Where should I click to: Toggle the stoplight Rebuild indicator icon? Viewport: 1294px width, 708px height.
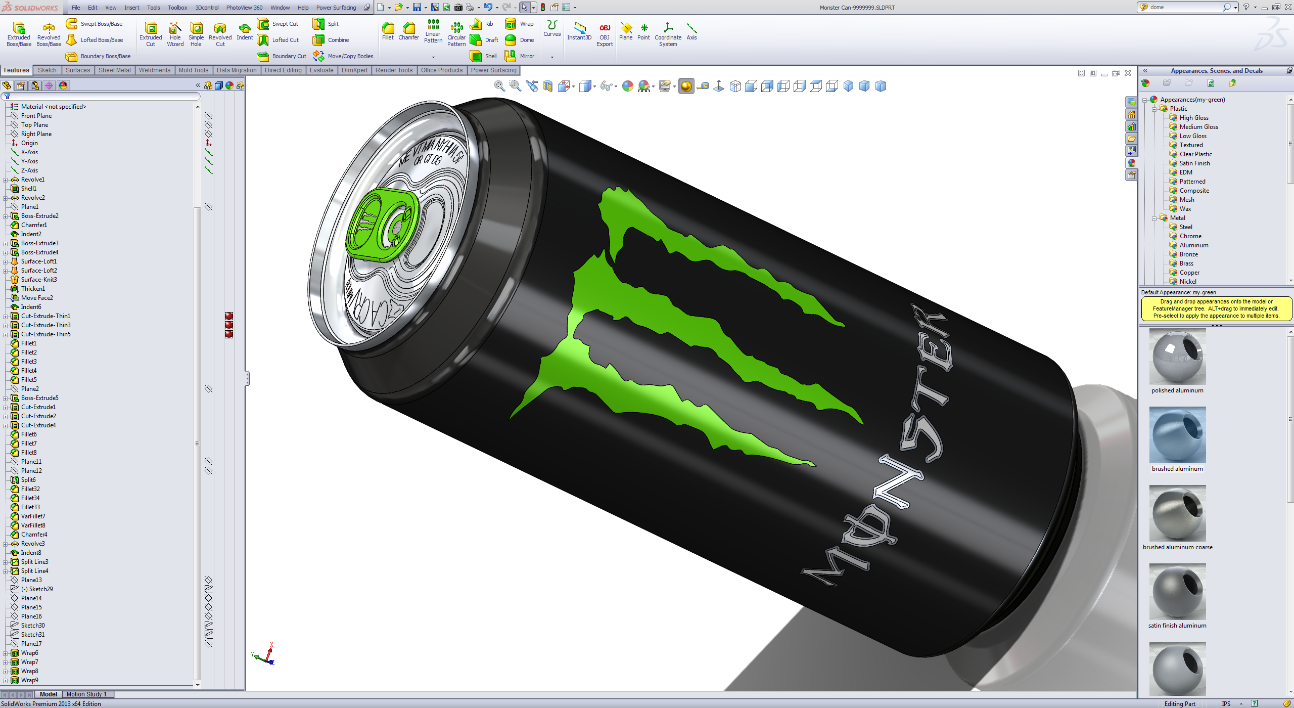tap(543, 7)
